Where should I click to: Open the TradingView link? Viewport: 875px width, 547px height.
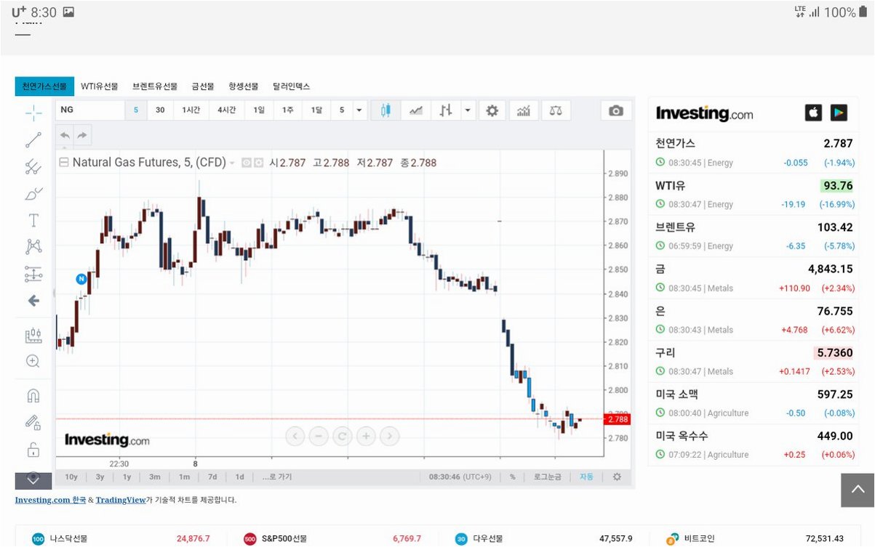(121, 500)
